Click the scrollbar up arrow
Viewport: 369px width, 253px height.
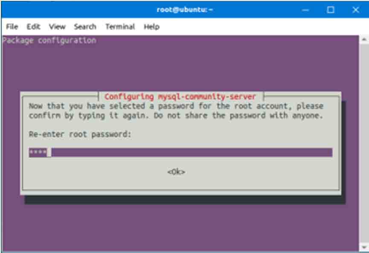pos(364,39)
